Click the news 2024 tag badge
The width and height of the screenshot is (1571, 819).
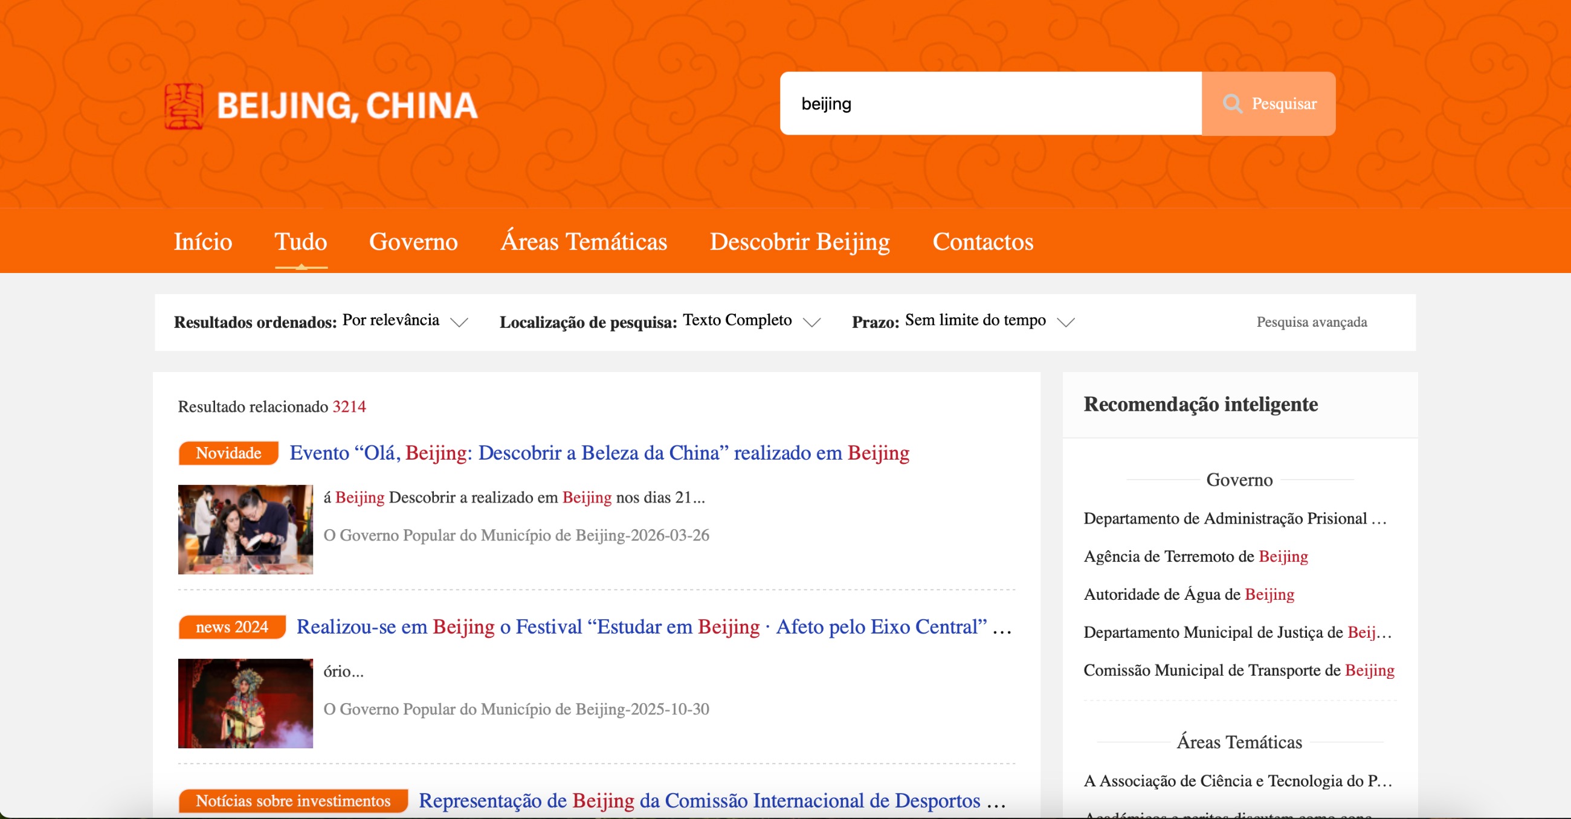click(232, 627)
